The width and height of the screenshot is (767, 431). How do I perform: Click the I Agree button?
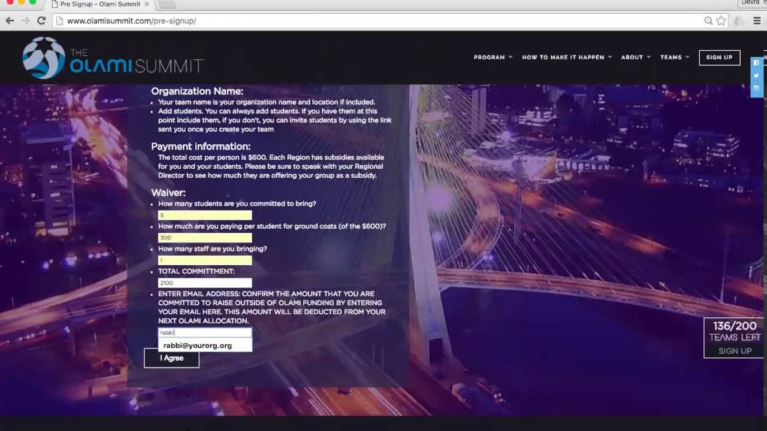pyautogui.click(x=171, y=358)
